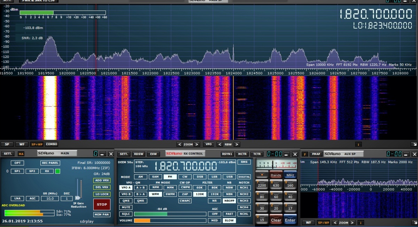Select the 17 band key
This screenshot has width=418, height=227.
290,208
